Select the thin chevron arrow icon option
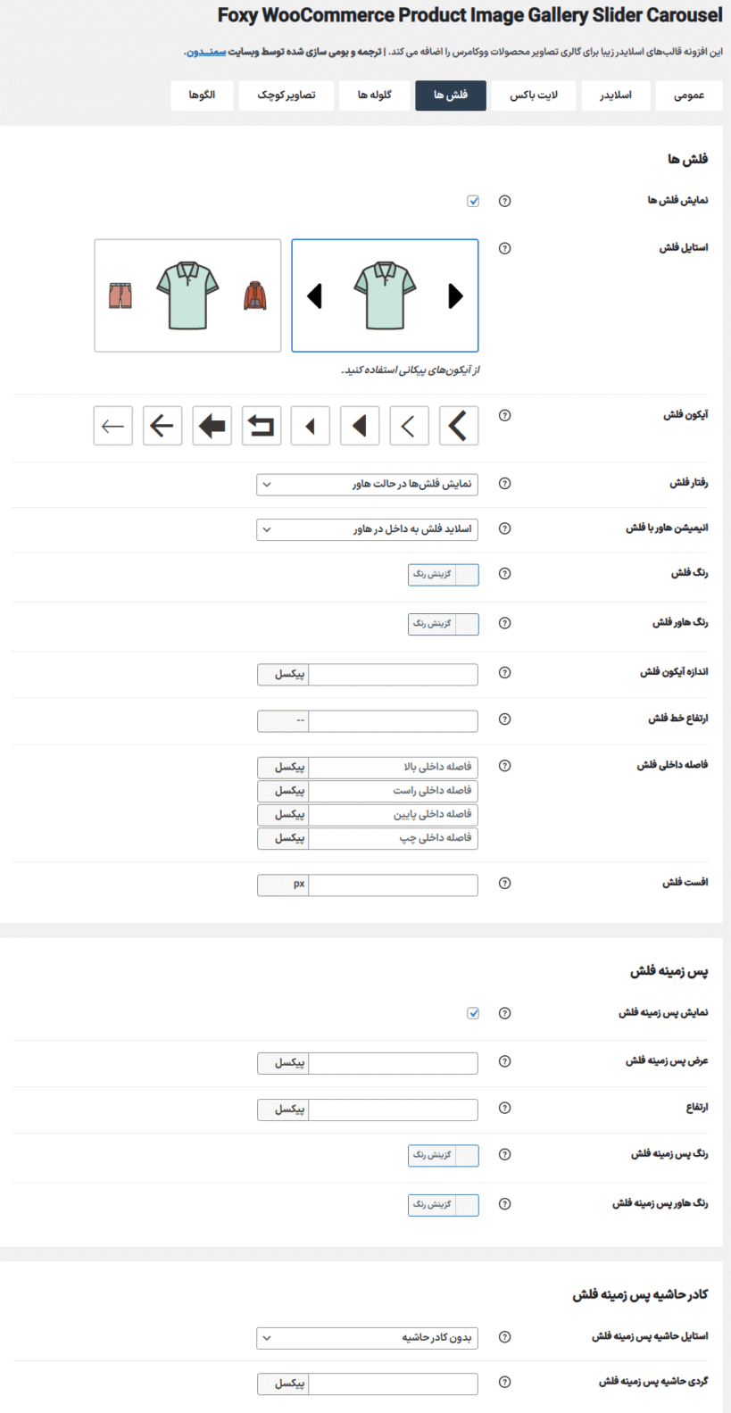The image size is (731, 1413). [x=409, y=426]
